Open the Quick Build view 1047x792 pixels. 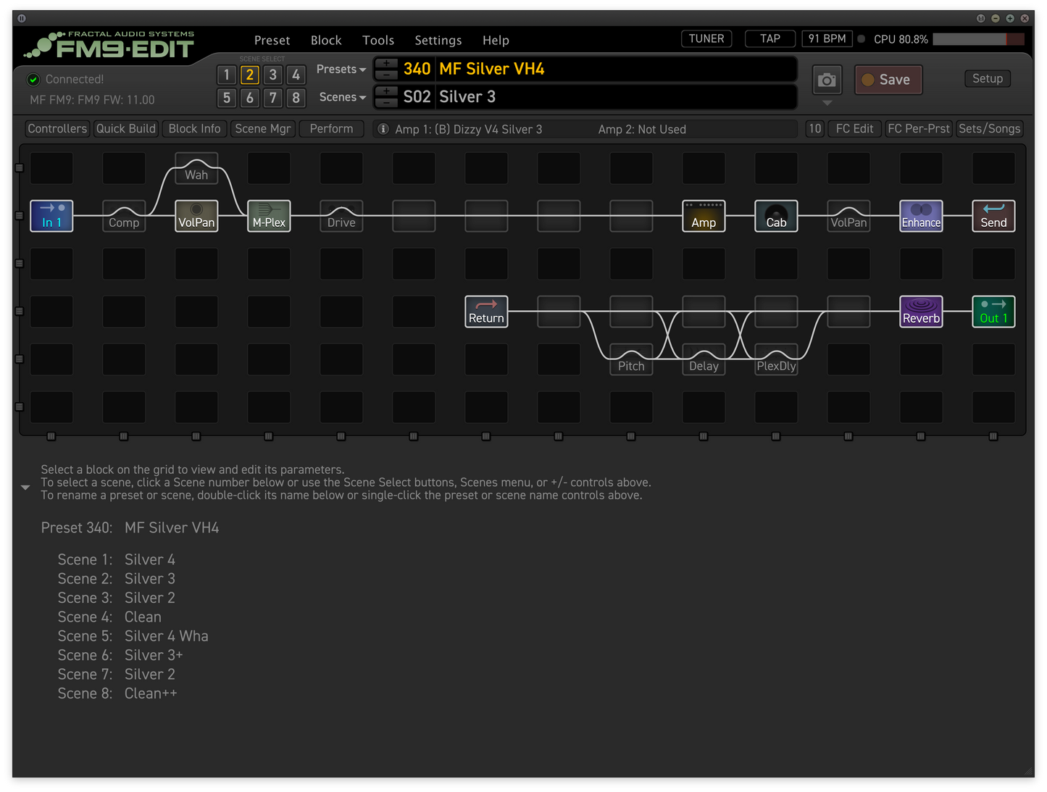coord(126,129)
